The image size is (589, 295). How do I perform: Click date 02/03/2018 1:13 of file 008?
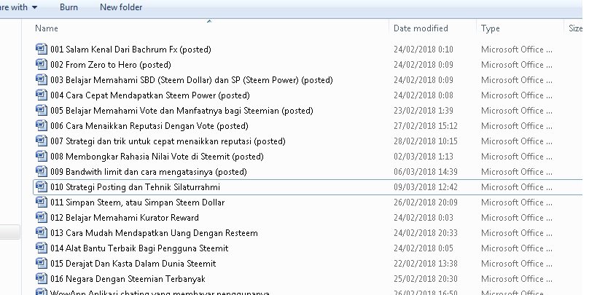pos(424,157)
